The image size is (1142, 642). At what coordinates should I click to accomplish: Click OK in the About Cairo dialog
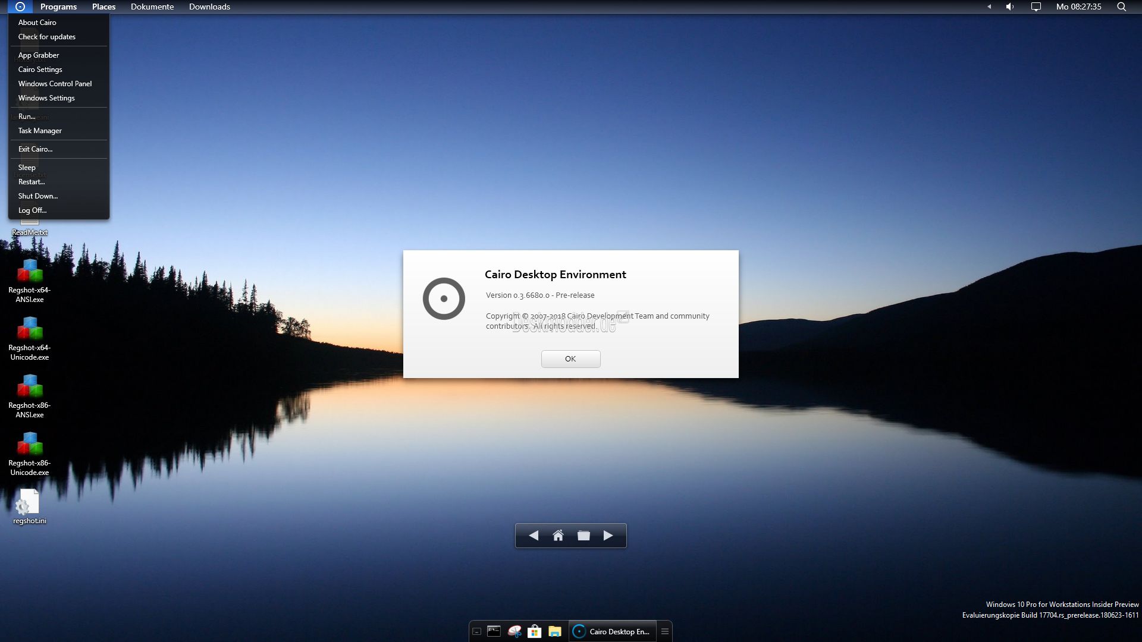tap(570, 359)
